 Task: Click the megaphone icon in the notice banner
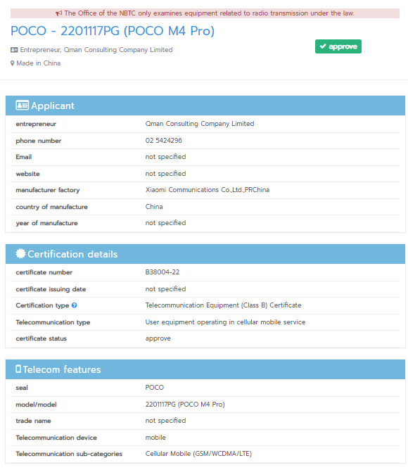pos(59,13)
